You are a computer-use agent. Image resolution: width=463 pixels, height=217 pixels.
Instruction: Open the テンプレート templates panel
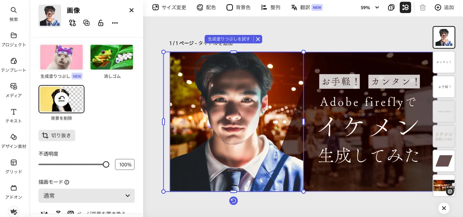tap(14, 65)
